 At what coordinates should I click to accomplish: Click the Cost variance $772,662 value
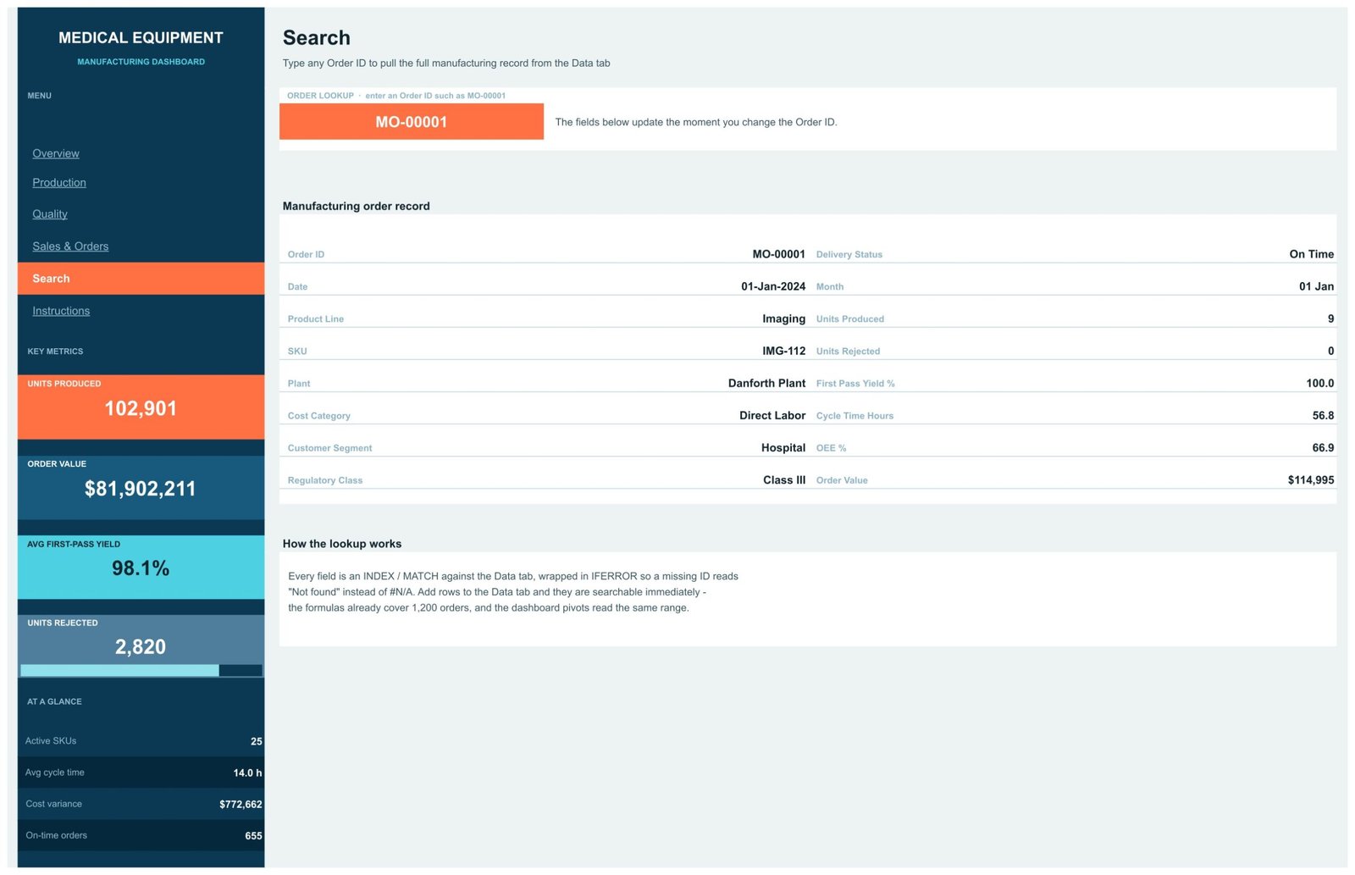241,804
